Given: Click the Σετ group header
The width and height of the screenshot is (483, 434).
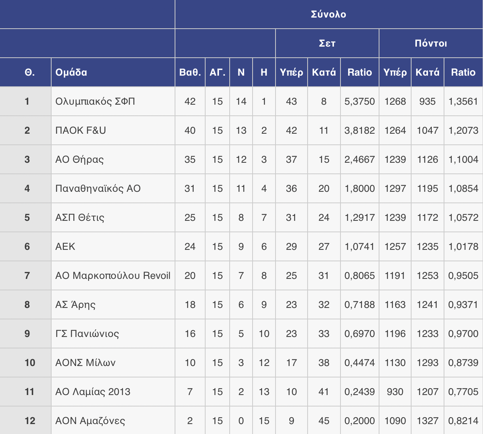Looking at the screenshot, I should [x=327, y=43].
